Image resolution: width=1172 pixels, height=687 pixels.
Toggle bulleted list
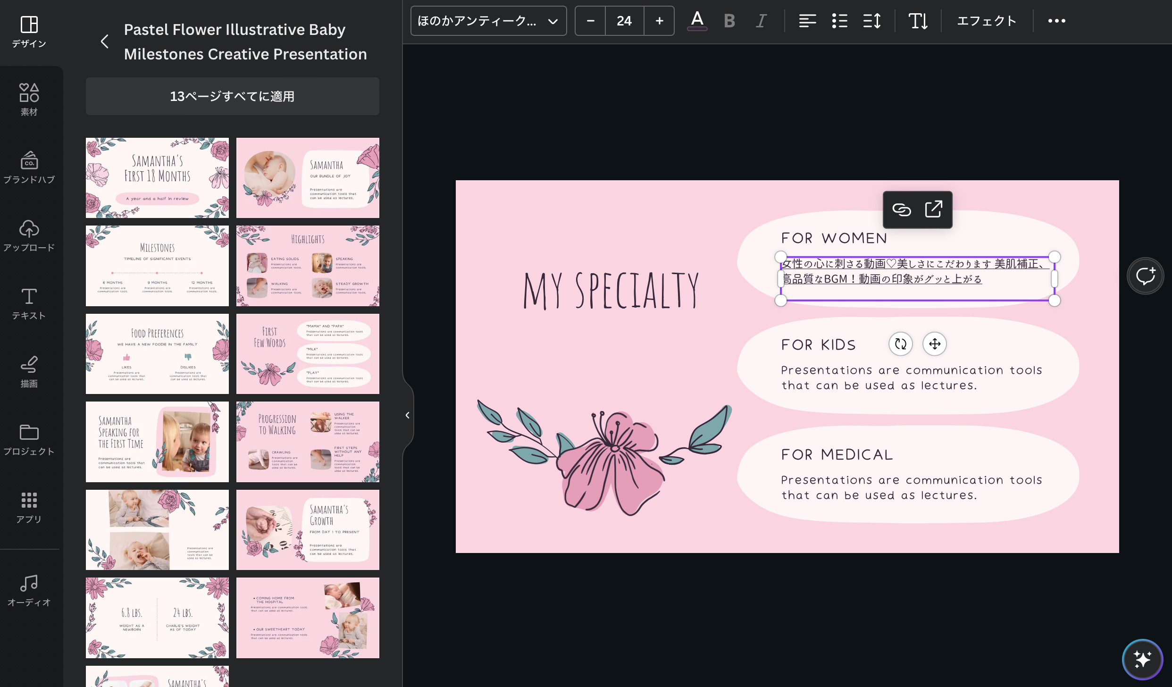[839, 21]
